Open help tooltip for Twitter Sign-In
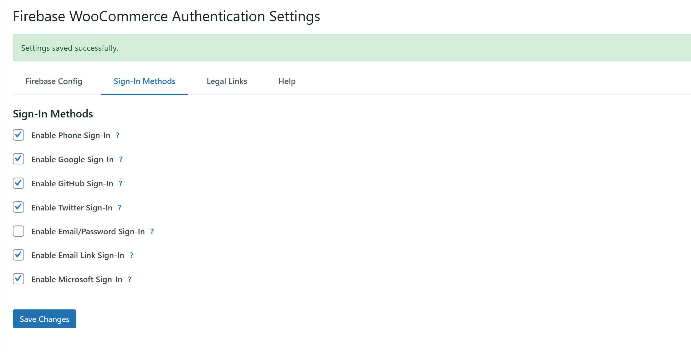 pyautogui.click(x=120, y=208)
